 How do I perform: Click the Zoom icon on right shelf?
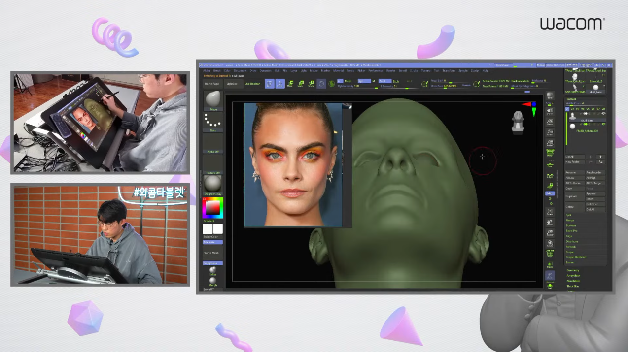[550, 122]
